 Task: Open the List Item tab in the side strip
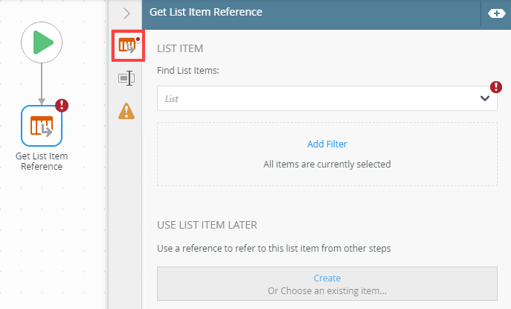point(126,46)
